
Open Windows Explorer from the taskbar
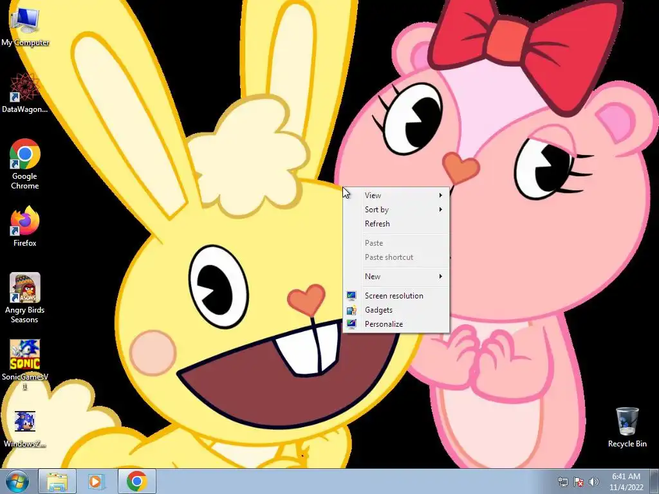[x=57, y=481]
